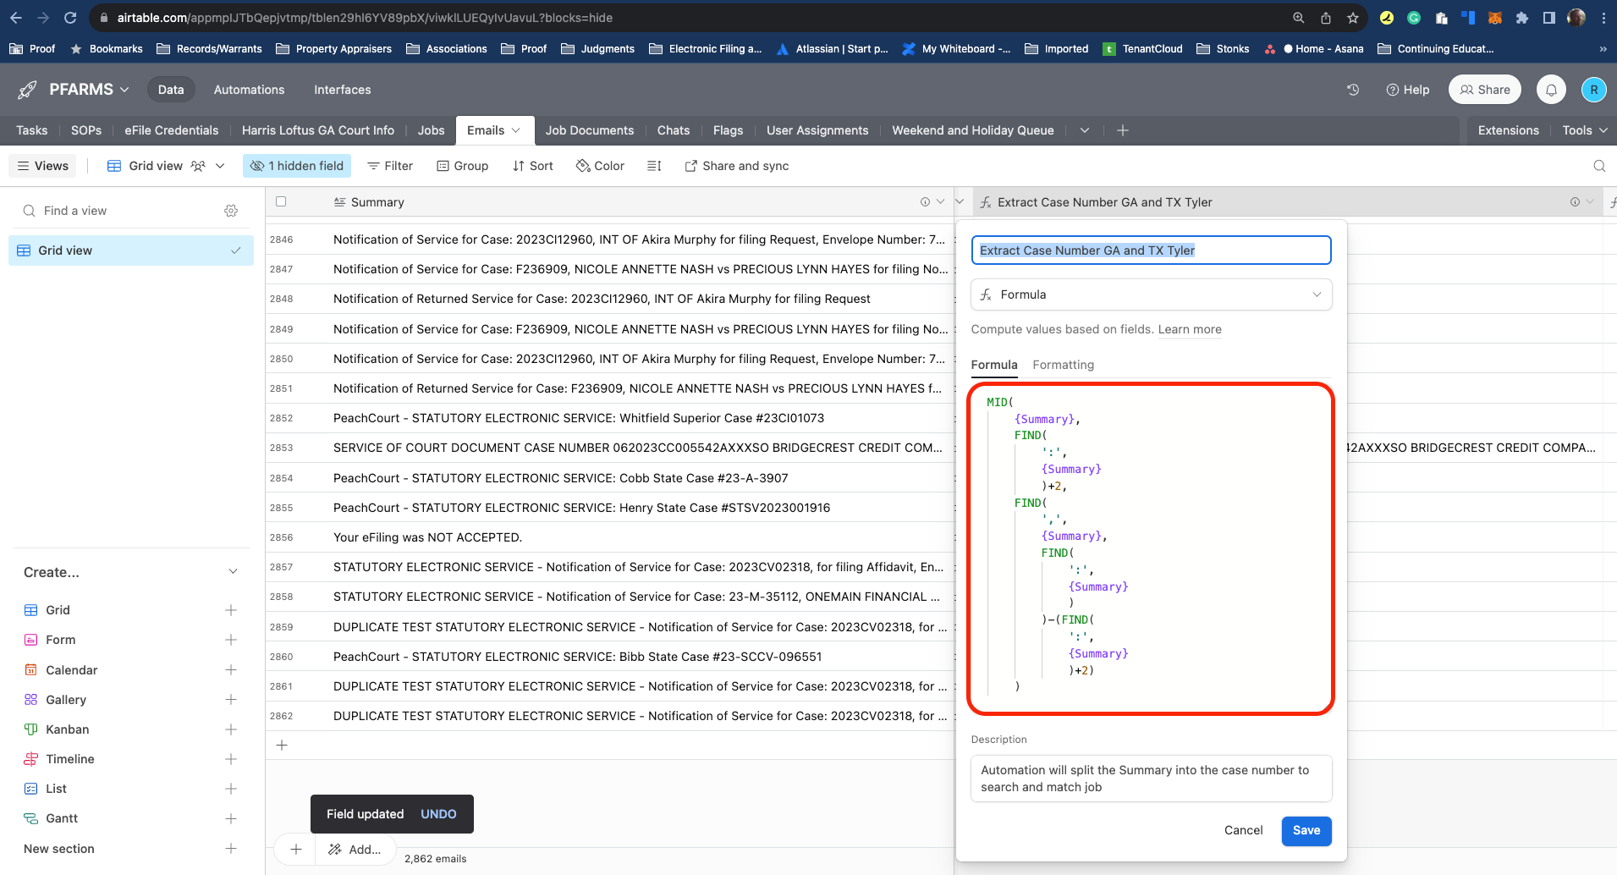Open view settings gear in sidebar
The width and height of the screenshot is (1617, 875).
pos(231,211)
